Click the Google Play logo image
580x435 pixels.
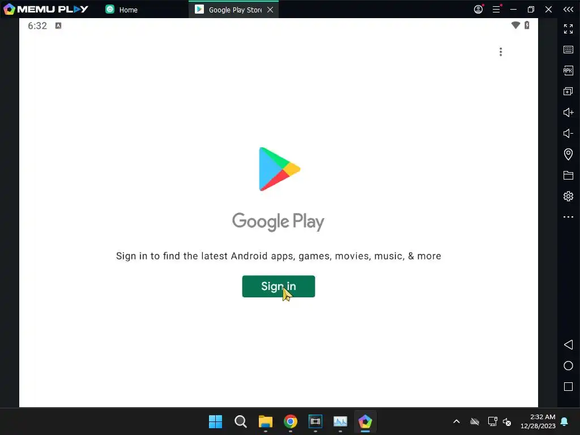[280, 169]
